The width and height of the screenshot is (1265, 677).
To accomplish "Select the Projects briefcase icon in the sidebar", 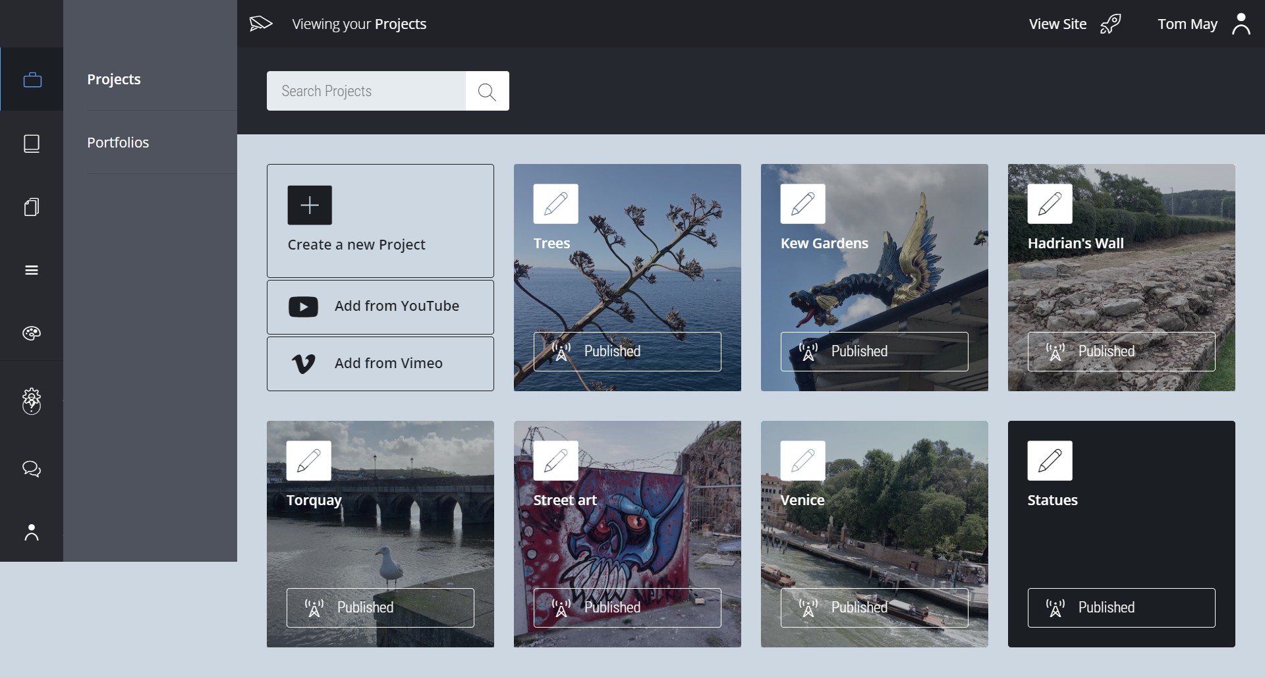I will (31, 79).
